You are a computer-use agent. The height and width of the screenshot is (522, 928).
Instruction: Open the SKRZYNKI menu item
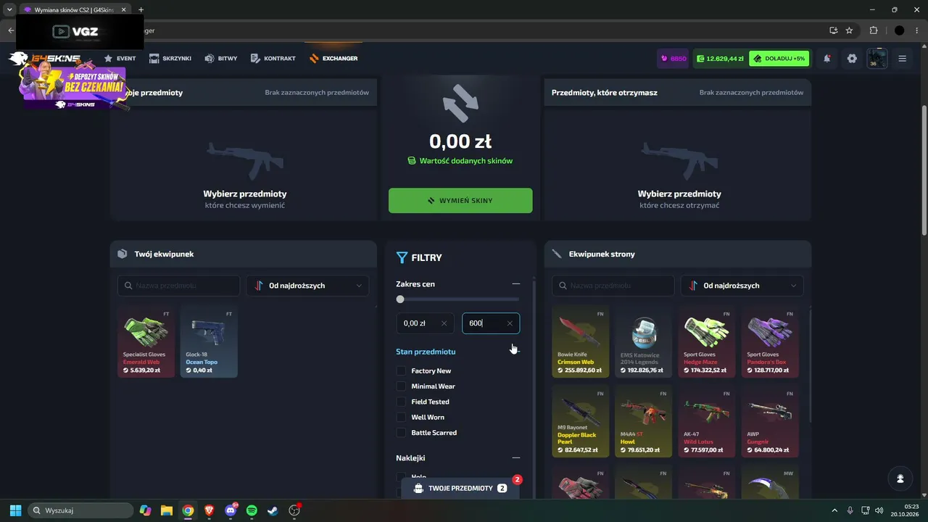[x=170, y=59]
